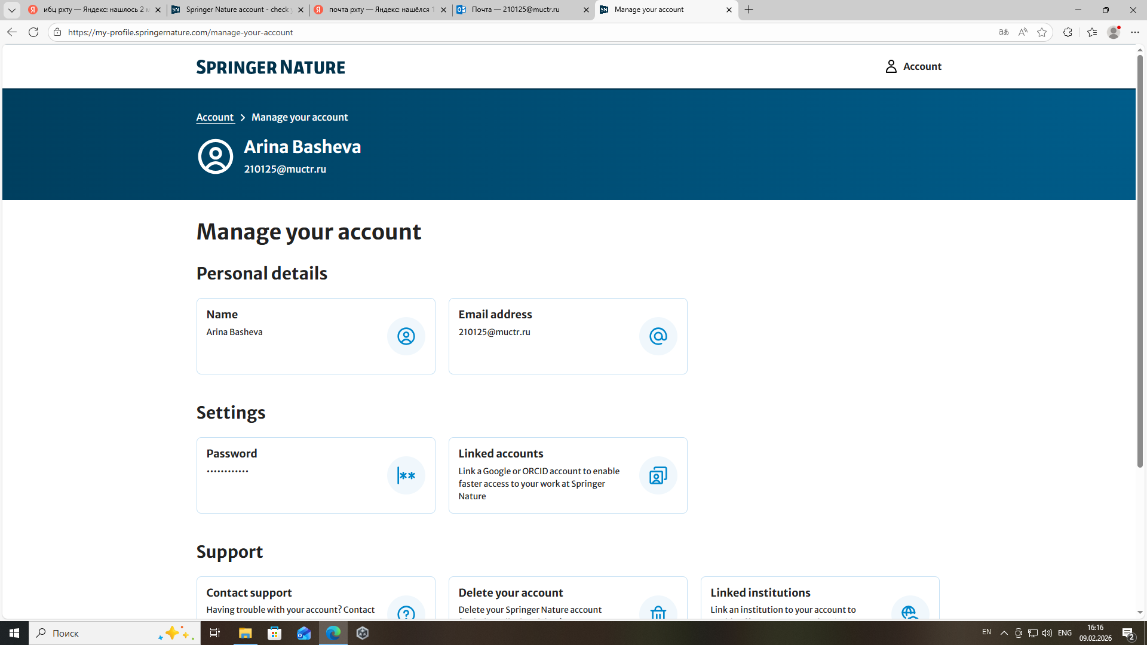Click the Springer Nature logo
Screen dimensions: 1147x645
[270, 67]
